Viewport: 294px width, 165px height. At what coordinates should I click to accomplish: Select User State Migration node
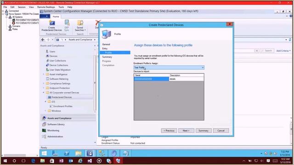coord(60,70)
